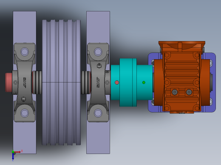The height and width of the screenshot is (165, 221).
Task: Click the right socket head screw on gearbox
Action: point(189,92)
